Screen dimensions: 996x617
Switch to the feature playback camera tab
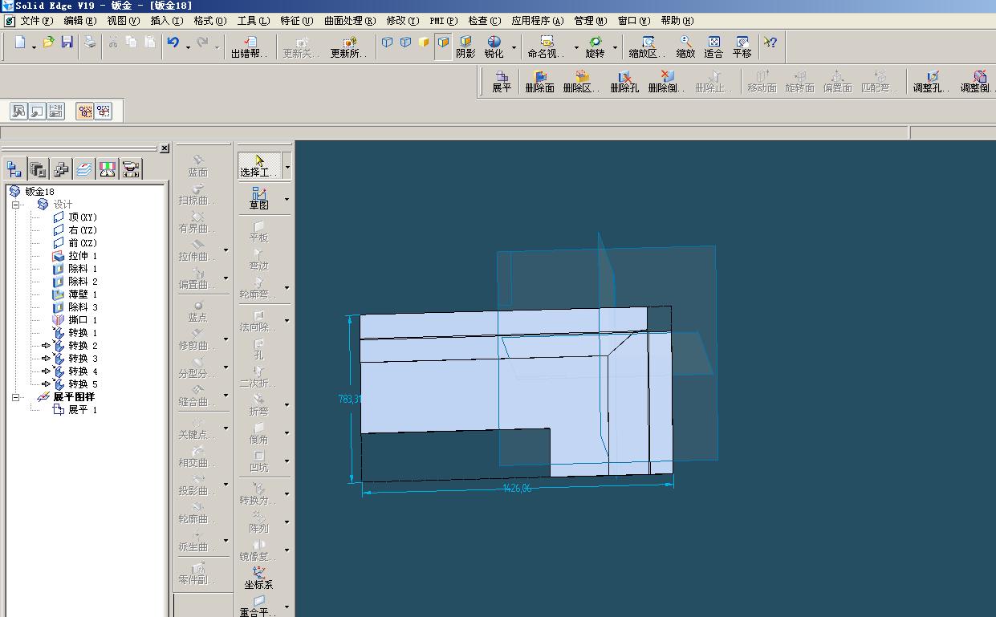[x=131, y=168]
